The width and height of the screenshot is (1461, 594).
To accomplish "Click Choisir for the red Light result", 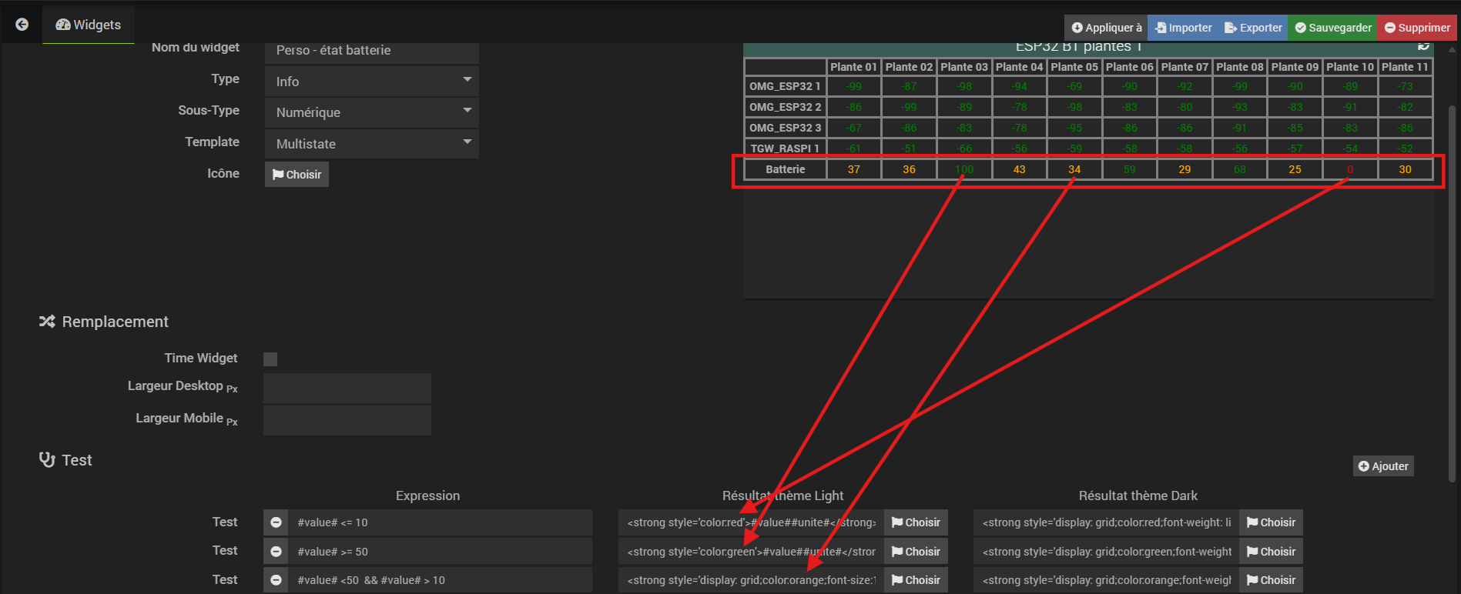I will click(916, 522).
